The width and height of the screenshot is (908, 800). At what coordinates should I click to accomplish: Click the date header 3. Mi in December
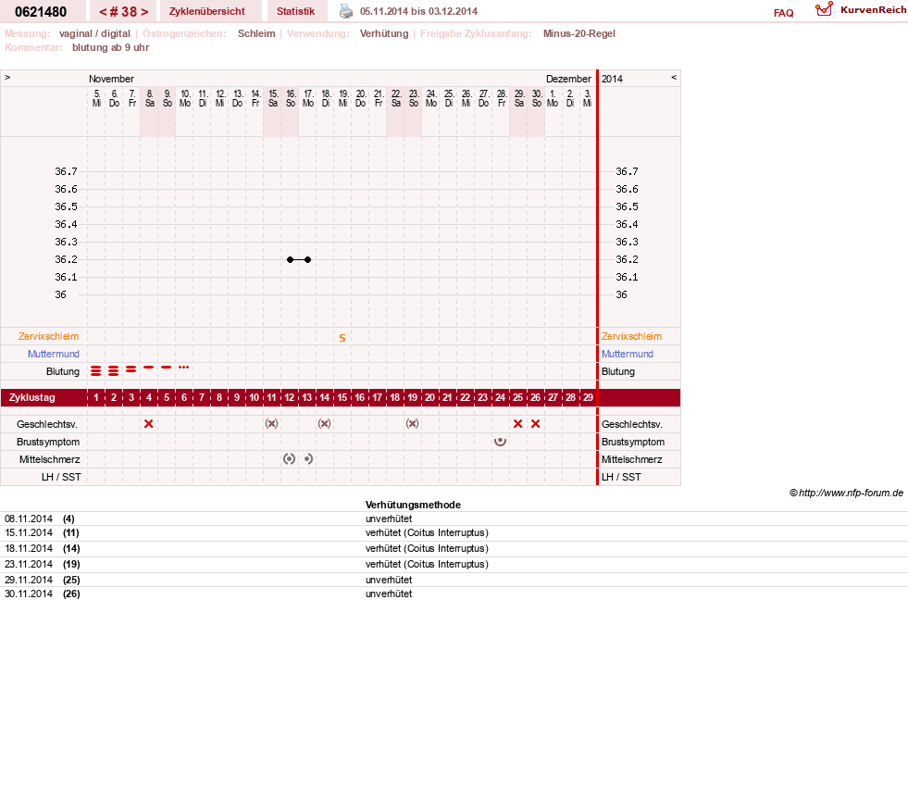click(587, 98)
